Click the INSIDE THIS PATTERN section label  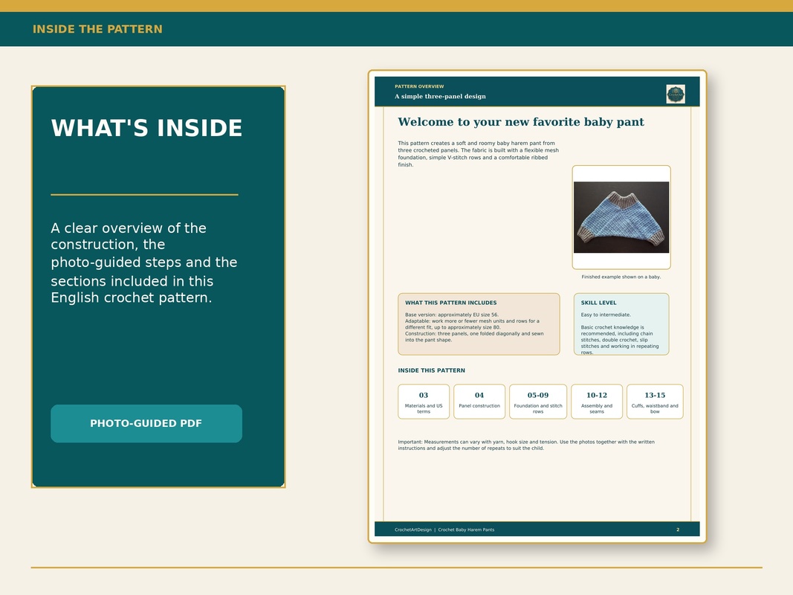coord(431,370)
